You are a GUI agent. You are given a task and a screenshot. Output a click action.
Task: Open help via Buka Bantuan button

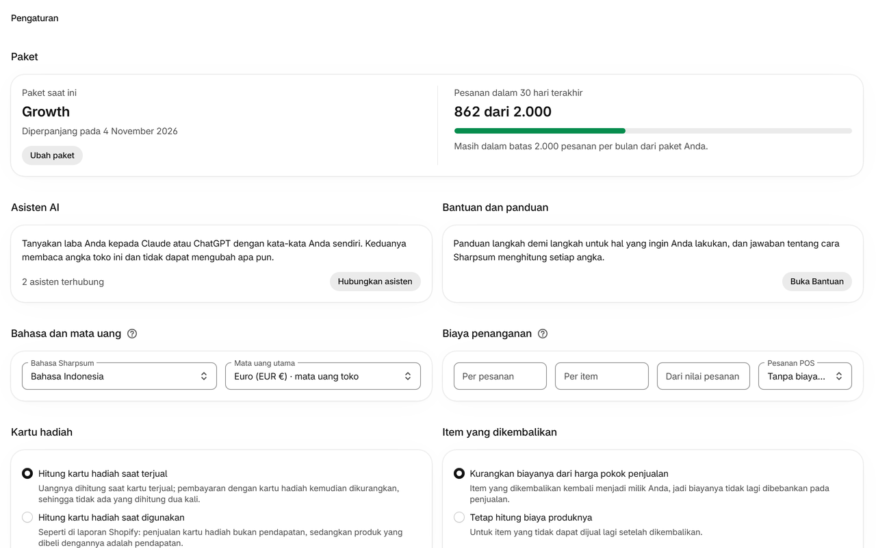coord(817,282)
